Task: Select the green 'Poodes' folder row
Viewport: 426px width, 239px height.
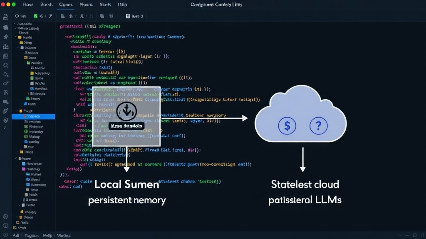Action: (35, 63)
